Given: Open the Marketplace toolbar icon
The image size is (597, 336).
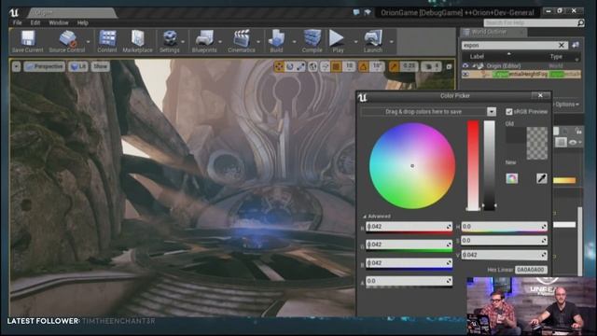Looking at the screenshot, I should (x=137, y=41).
